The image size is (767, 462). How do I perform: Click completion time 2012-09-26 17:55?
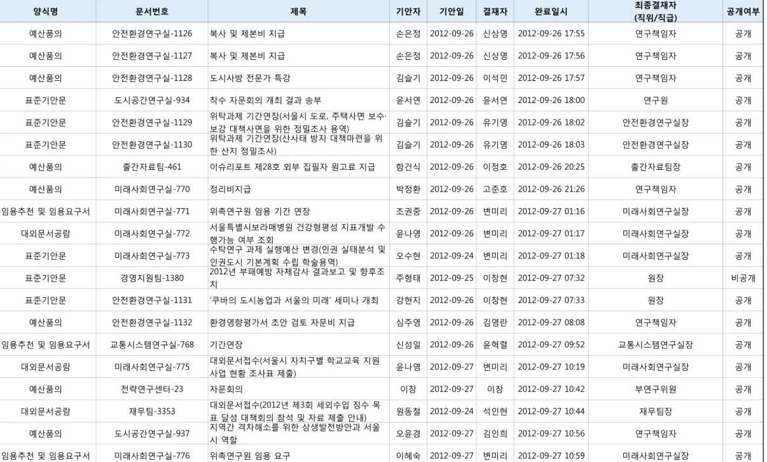pyautogui.click(x=551, y=34)
